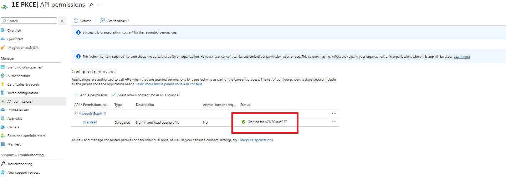506x184 pixels.
Task: Click the plus icon for Add a permission
Action: [x=76, y=95]
